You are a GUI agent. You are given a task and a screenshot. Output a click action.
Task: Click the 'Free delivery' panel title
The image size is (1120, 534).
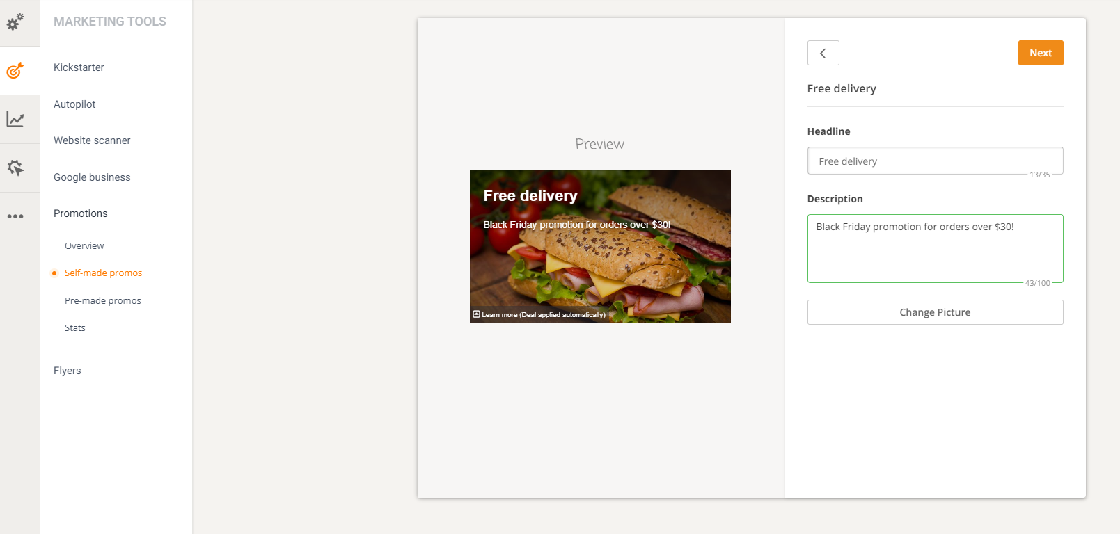842,88
